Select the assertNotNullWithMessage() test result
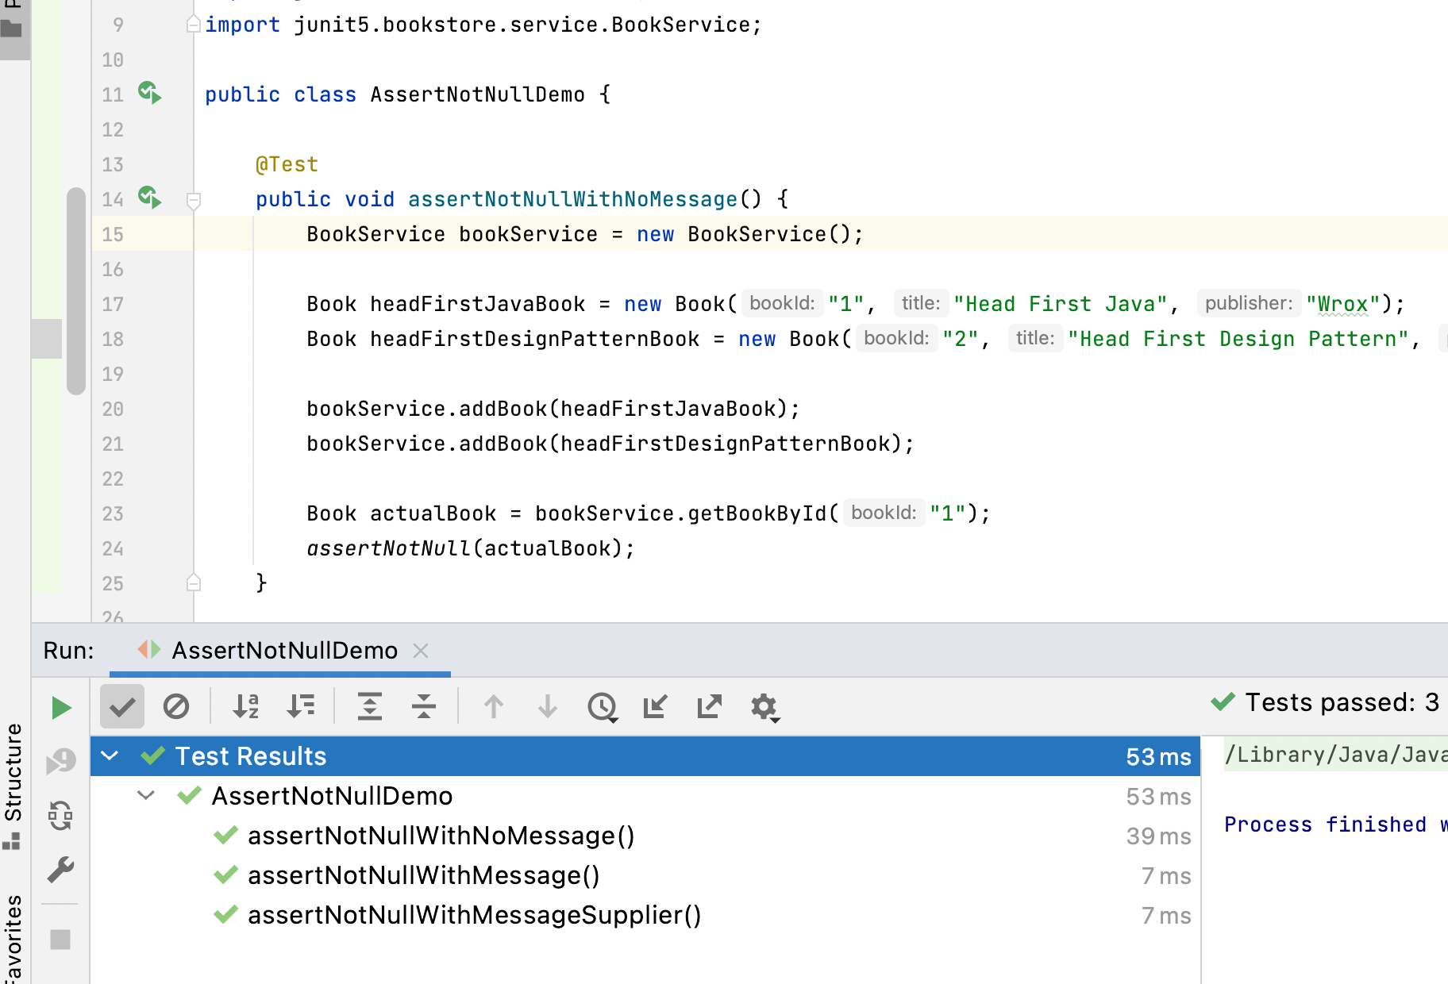Screen dimensions: 1448x984 (x=424, y=875)
